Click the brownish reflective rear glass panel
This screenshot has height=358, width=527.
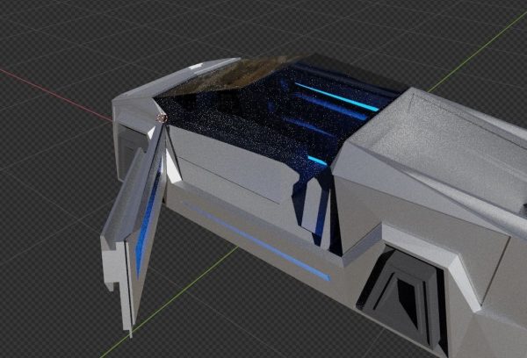[x=228, y=77]
